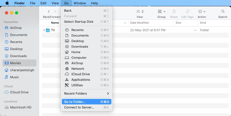Sort by the Size column header
This screenshot has height=116, width=231.
point(178,23)
